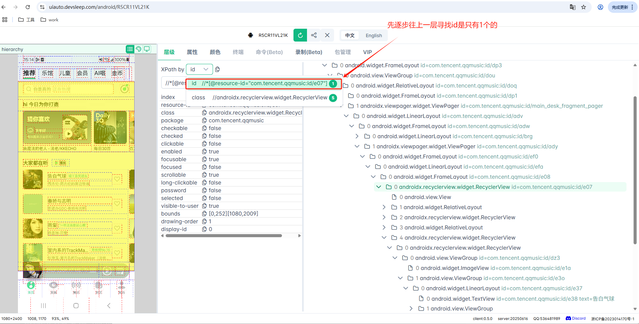Switch interface language to English

point(373,35)
